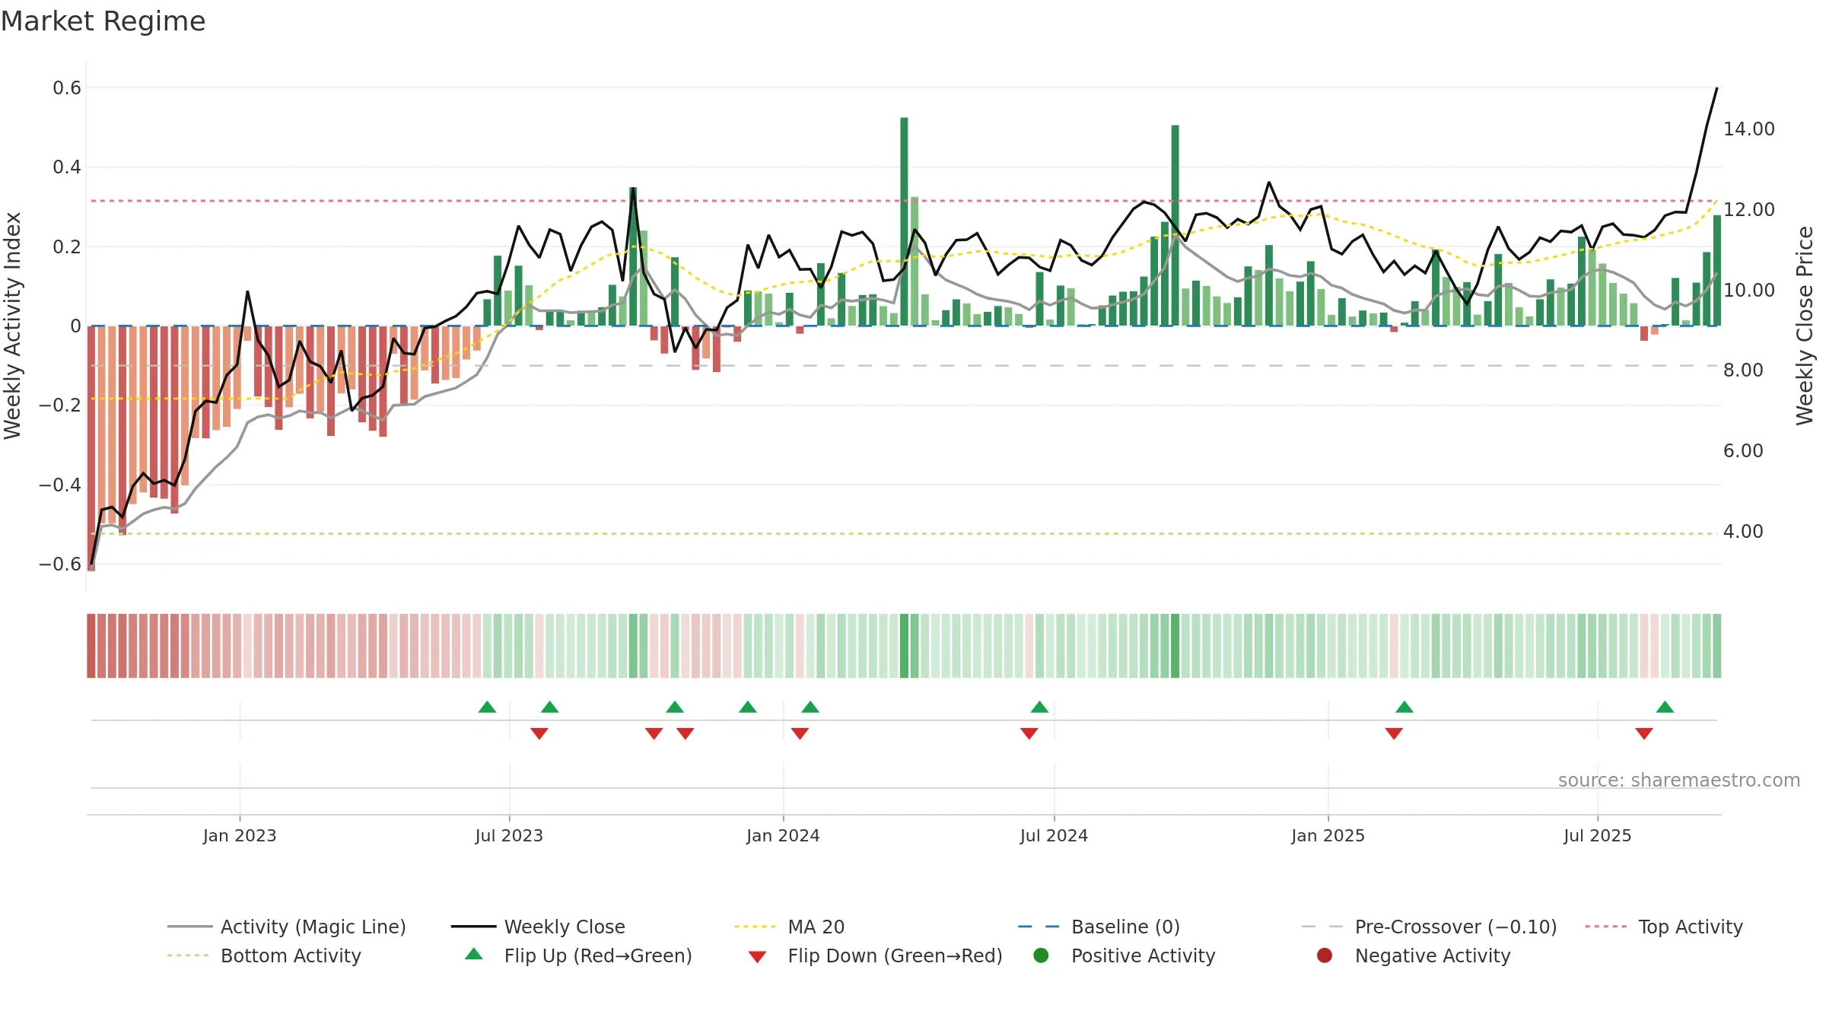Click the Jan 2024 x-axis label
This screenshot has height=1027, width=1826.
click(783, 836)
